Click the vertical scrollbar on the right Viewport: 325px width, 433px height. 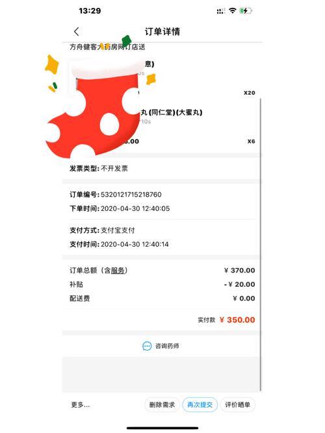click(260, 244)
